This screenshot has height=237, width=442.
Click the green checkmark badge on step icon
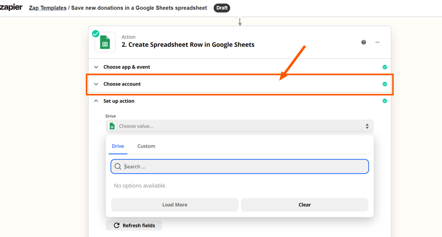tap(96, 34)
